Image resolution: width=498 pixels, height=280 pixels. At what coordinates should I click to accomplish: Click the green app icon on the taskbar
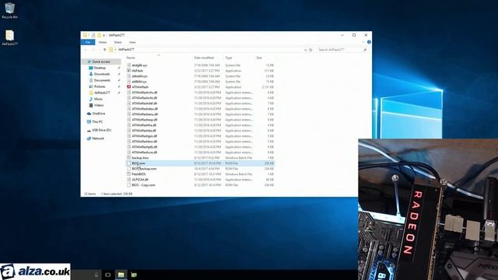coord(134,275)
